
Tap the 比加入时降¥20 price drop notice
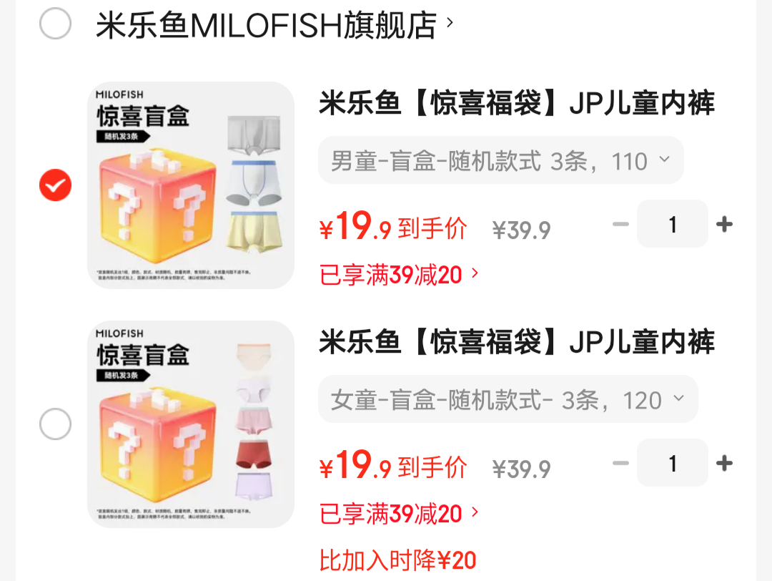click(398, 560)
